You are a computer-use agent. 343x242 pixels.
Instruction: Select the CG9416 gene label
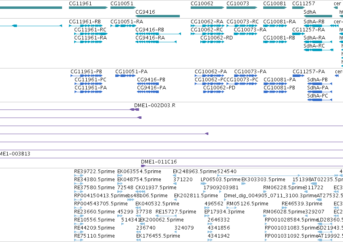pyautogui.click(x=145, y=12)
